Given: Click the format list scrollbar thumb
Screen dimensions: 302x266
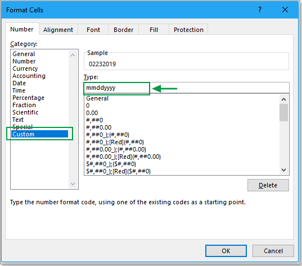Looking at the screenshot, I should tap(283, 113).
